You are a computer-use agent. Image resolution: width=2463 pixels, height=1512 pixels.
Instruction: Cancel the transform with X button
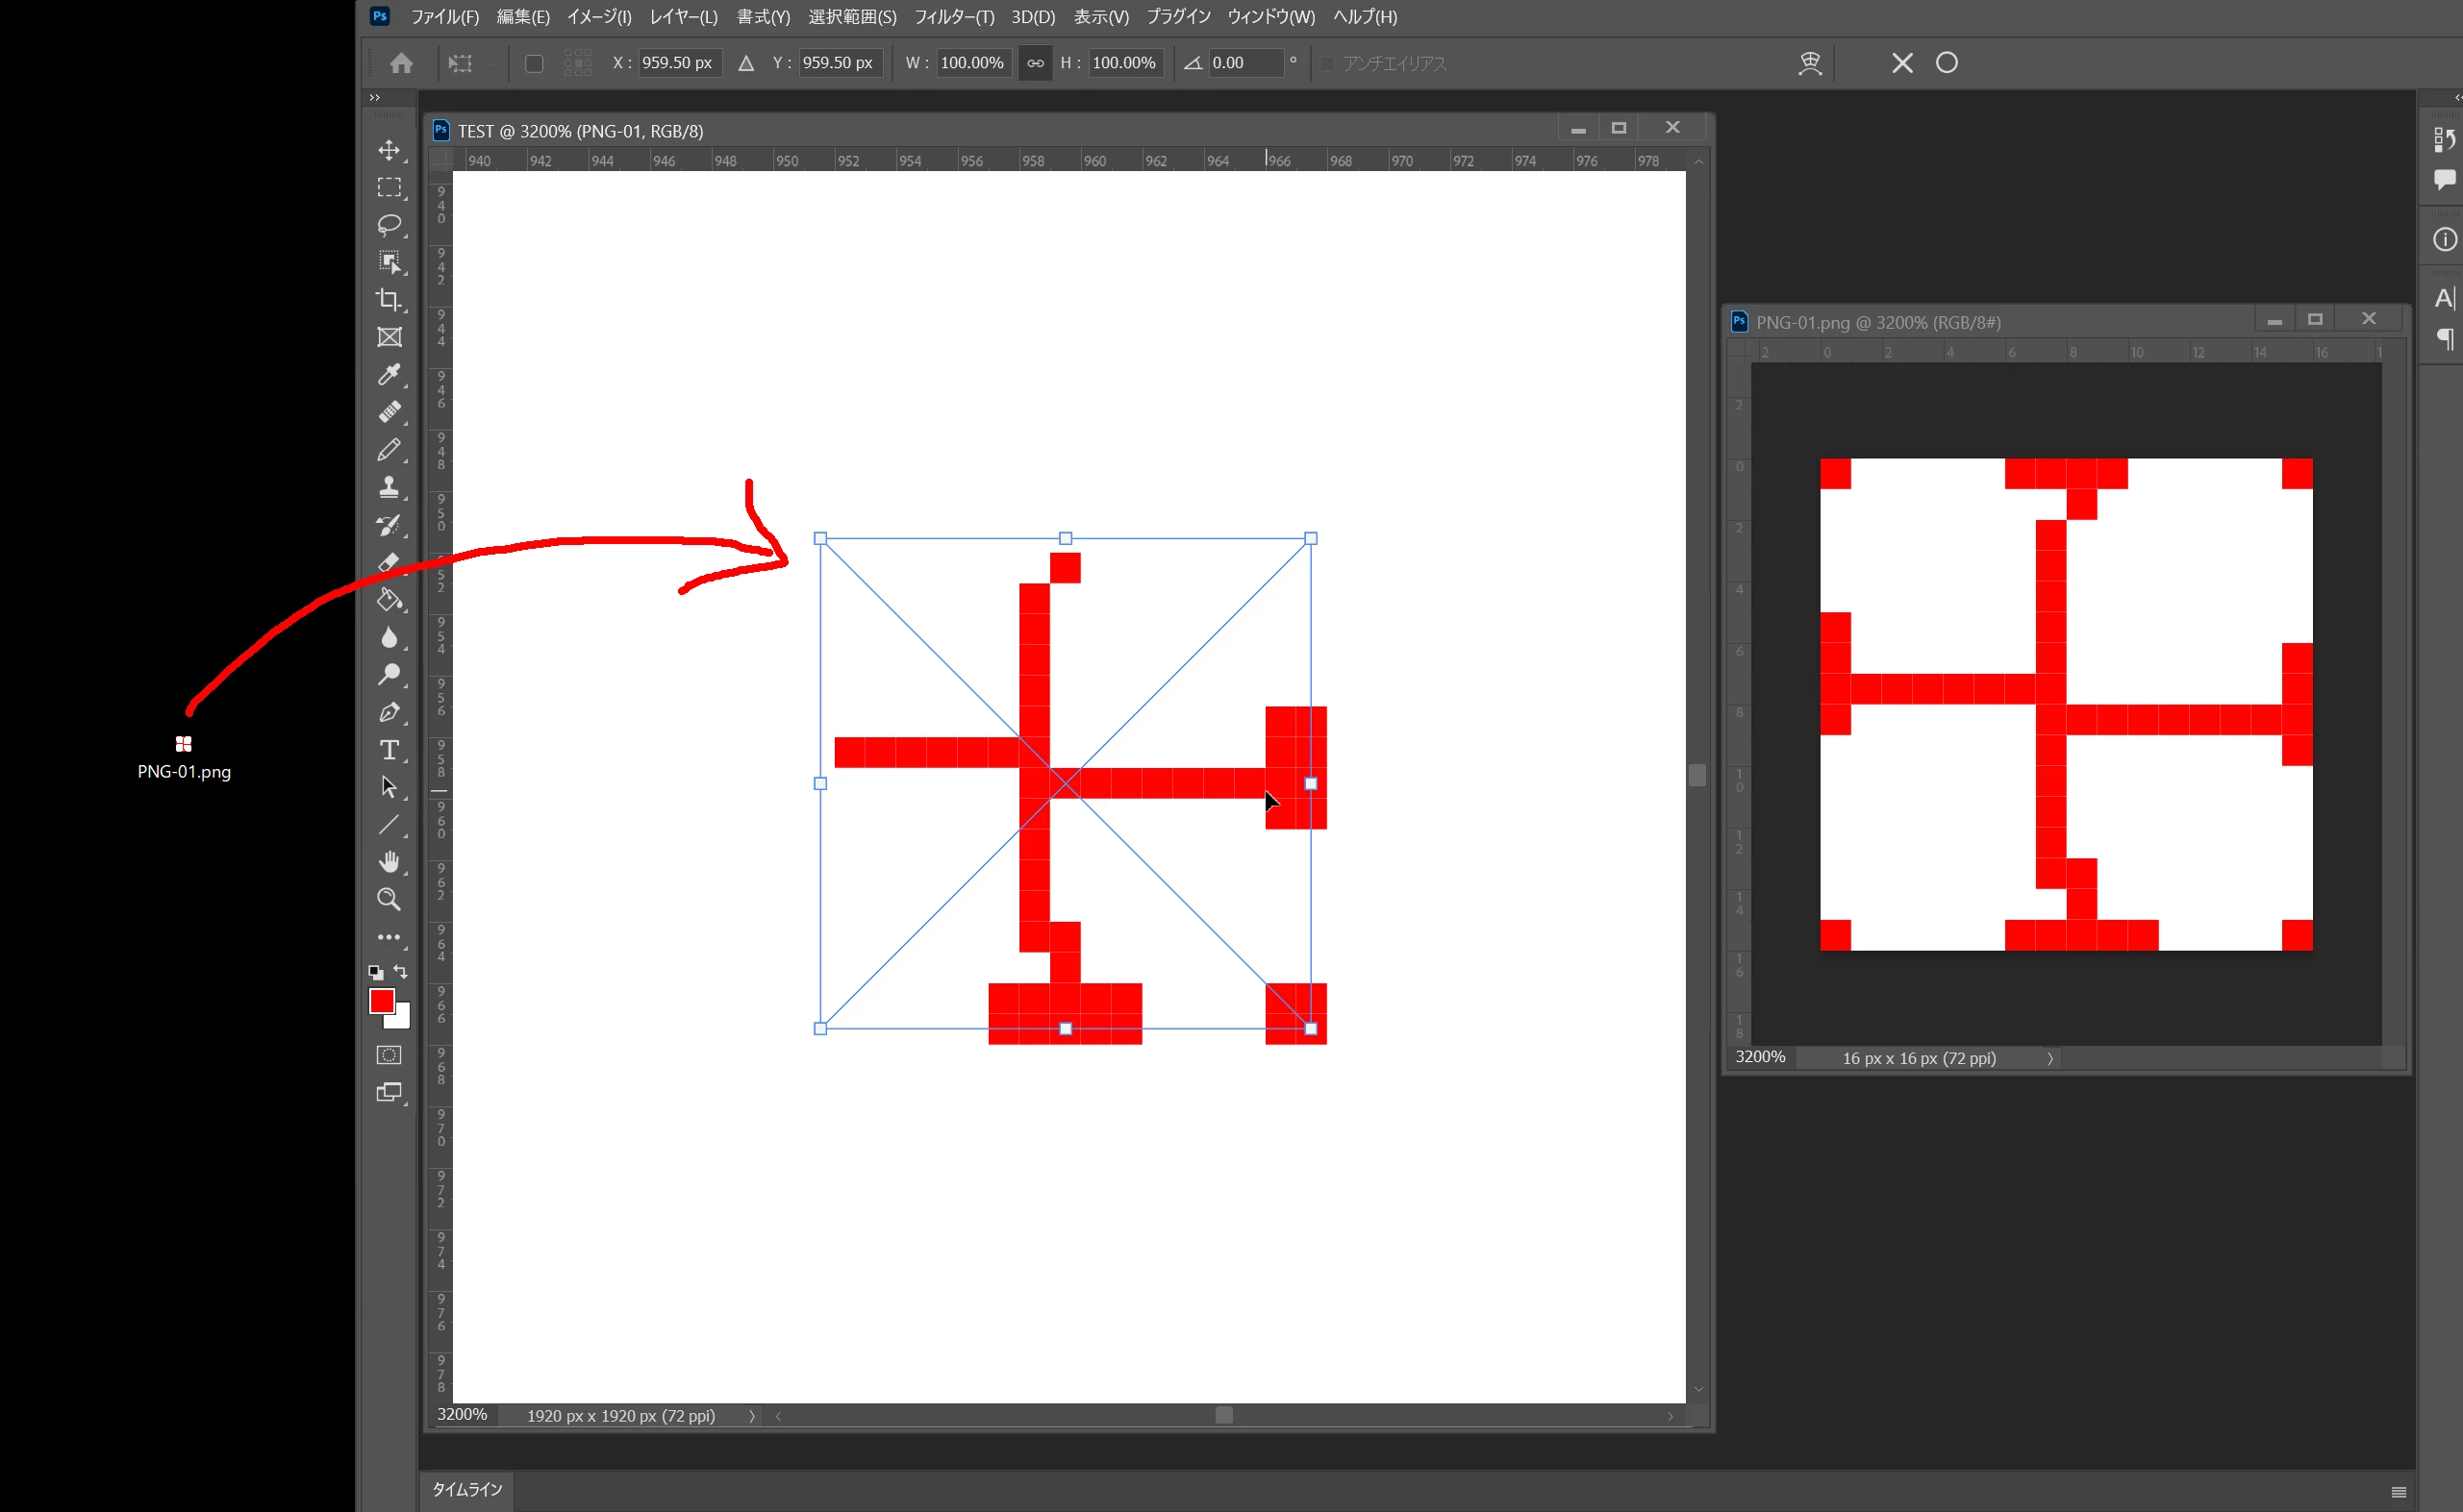click(x=1901, y=63)
